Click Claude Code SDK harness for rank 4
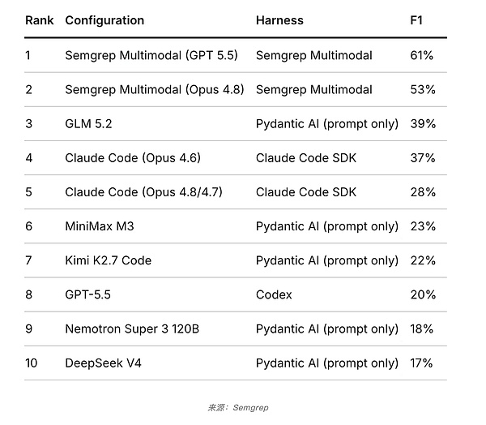The width and height of the screenshot is (486, 425). (x=306, y=158)
